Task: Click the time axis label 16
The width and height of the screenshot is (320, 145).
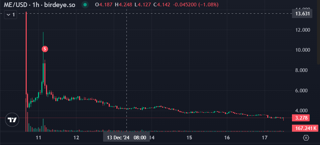Action: click(227, 138)
